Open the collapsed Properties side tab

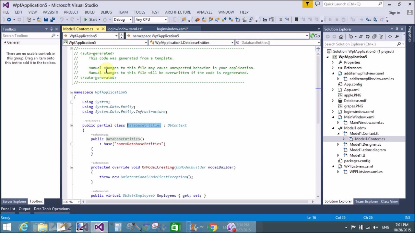click(x=410, y=34)
